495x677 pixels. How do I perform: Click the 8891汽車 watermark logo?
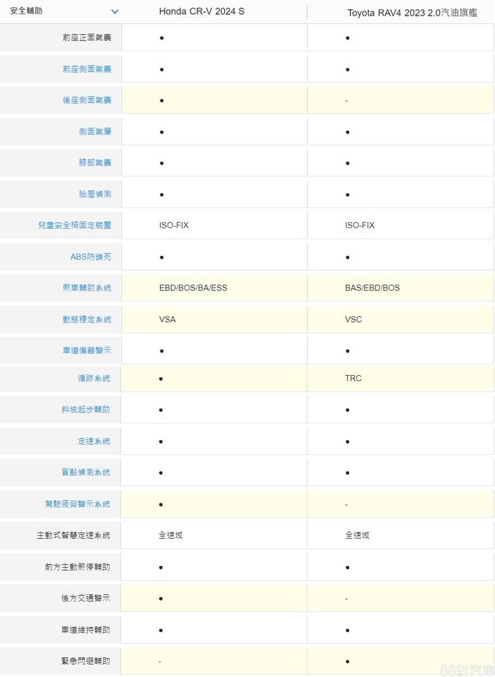pyautogui.click(x=467, y=669)
